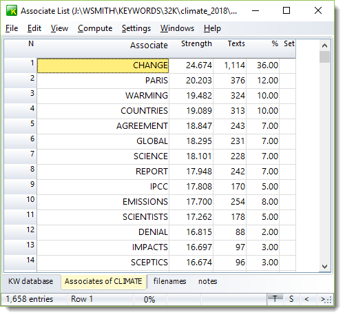This screenshot has height=317, width=345.
Task: Click row number 14 header
Action: click(21, 263)
